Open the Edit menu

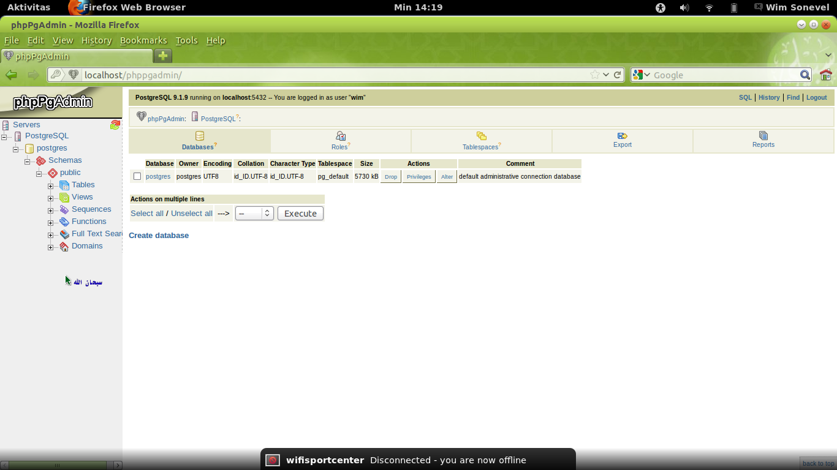[36, 40]
